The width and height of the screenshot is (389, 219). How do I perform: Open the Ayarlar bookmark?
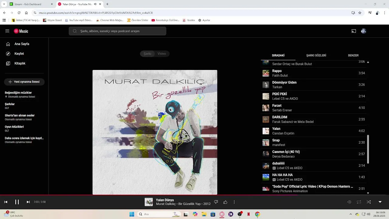[x=204, y=20]
